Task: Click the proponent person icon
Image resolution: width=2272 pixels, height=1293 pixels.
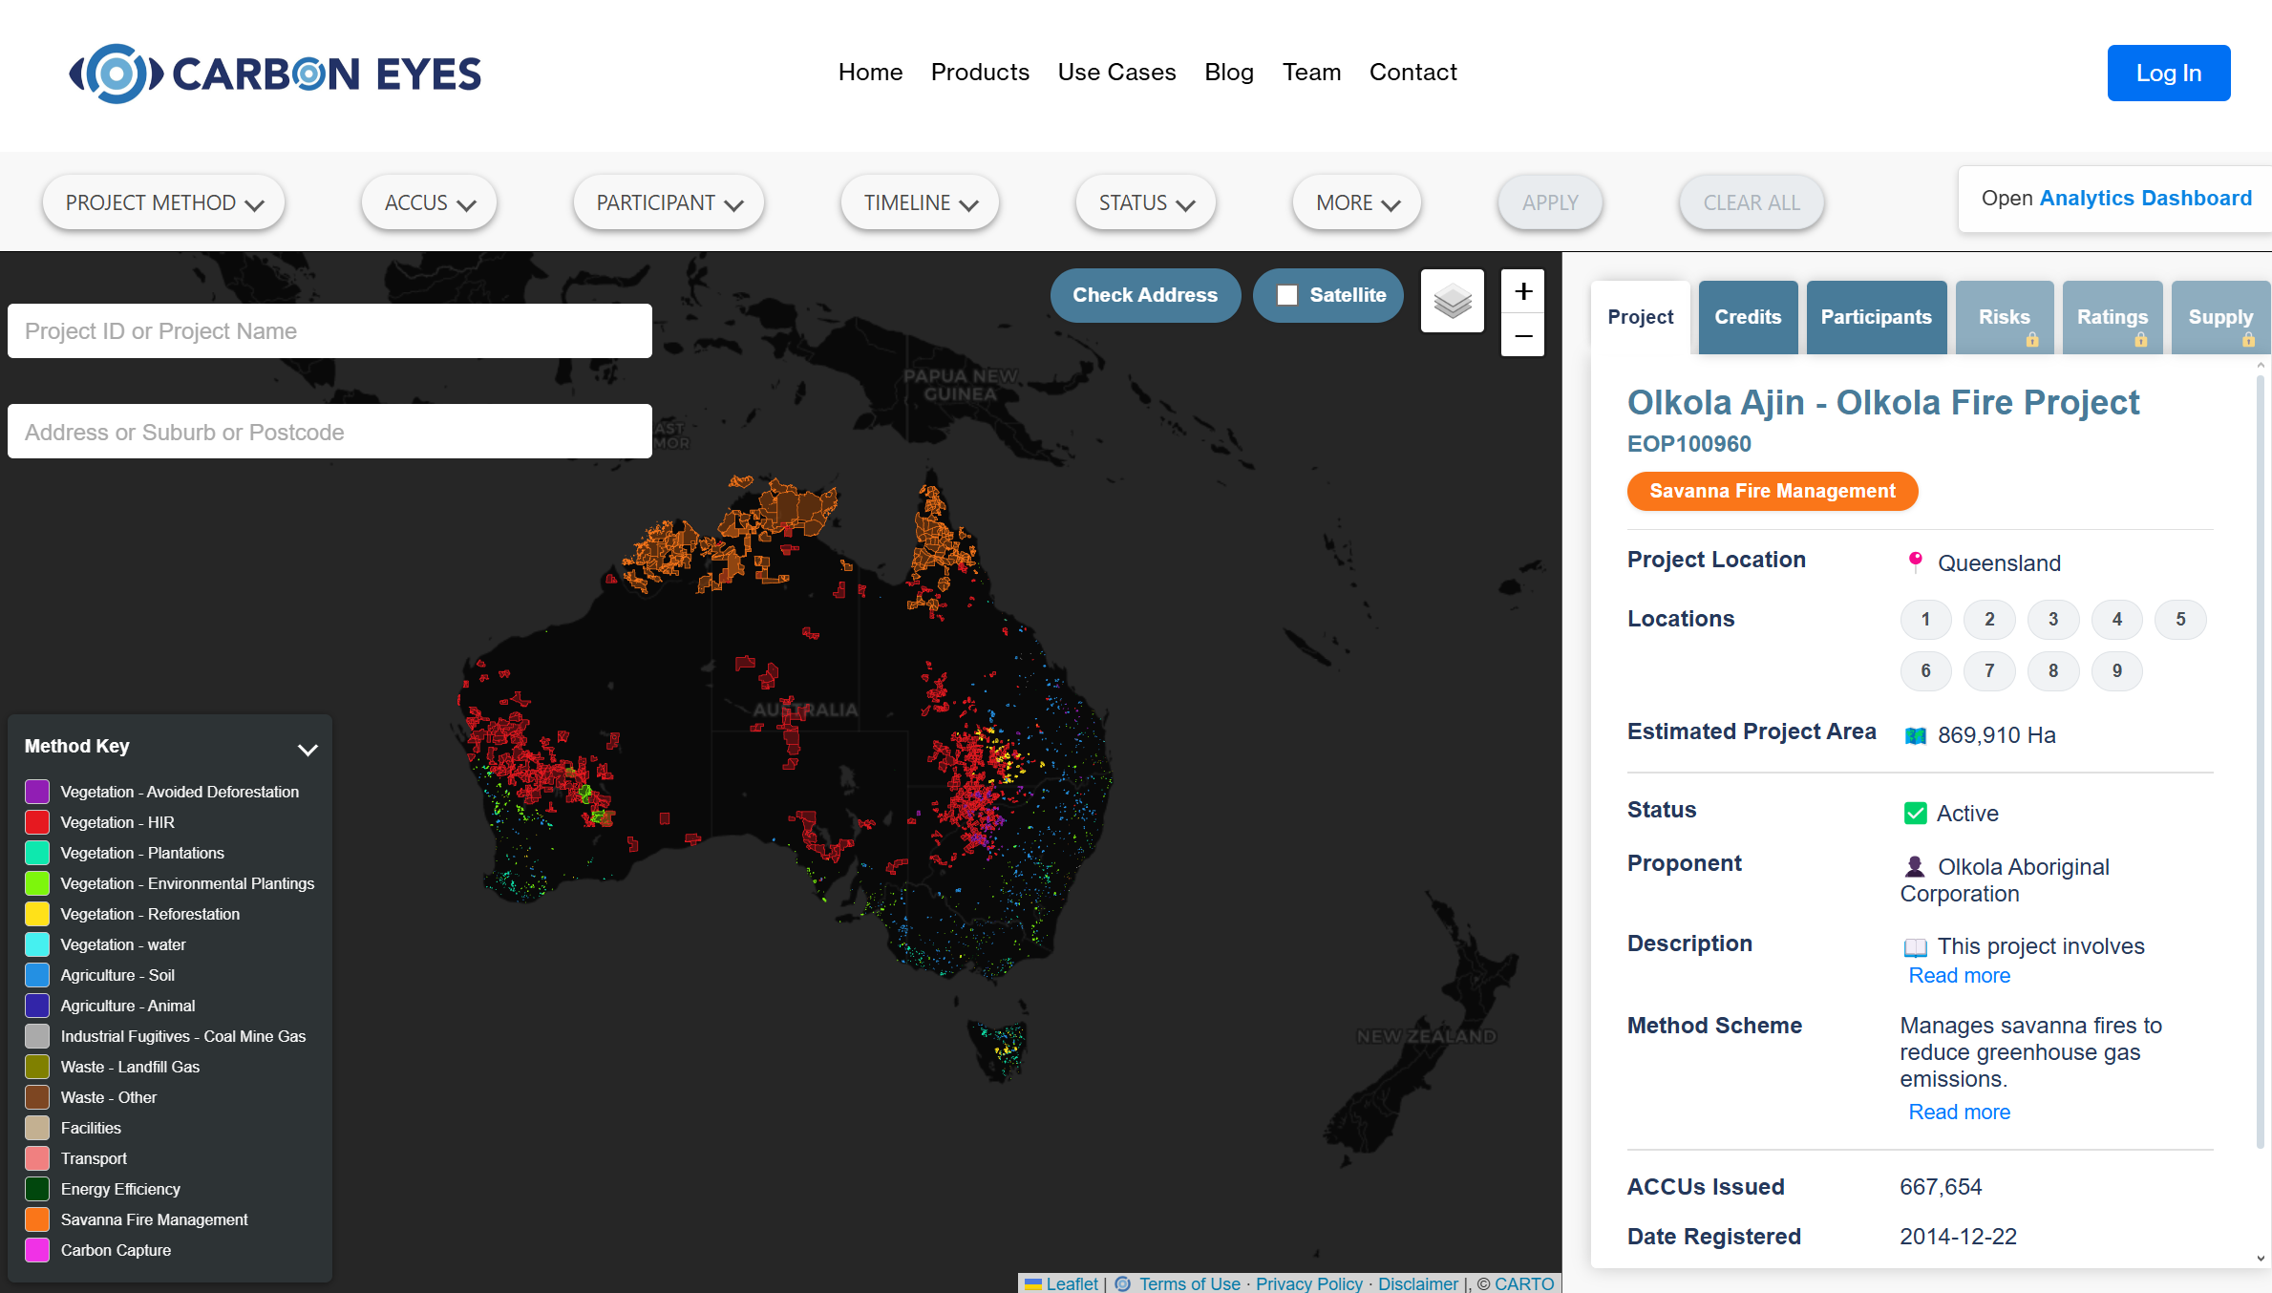Action: (x=1915, y=866)
